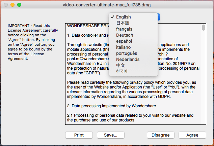214x146 pixels.
Task: Click the WONDERSHARE PRIV heading text
Action: click(88, 26)
